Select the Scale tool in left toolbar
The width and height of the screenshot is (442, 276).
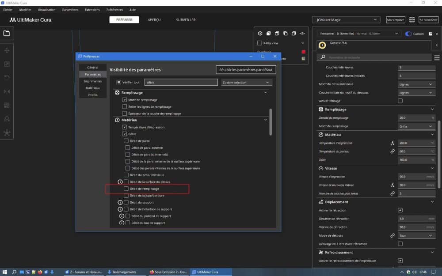pyautogui.click(x=7, y=64)
